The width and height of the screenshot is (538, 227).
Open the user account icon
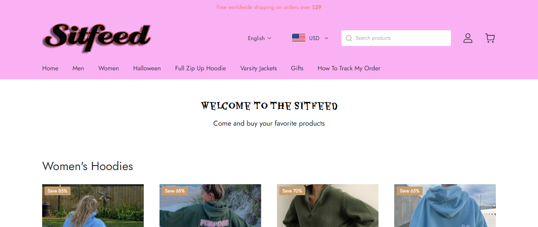coord(468,38)
